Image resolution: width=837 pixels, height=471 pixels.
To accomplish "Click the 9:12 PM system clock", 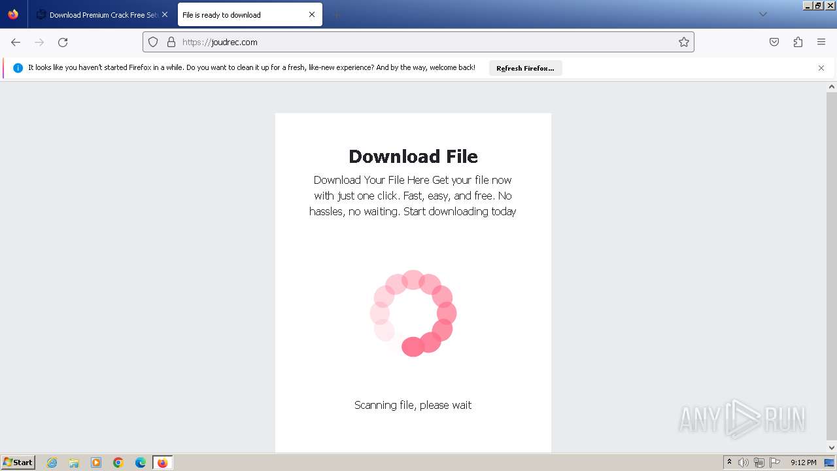I will point(804,462).
